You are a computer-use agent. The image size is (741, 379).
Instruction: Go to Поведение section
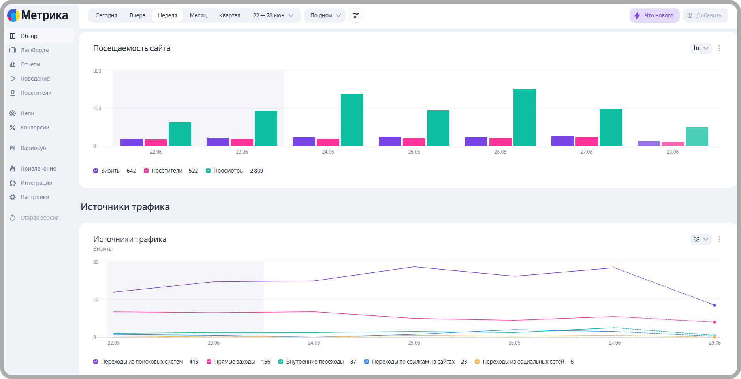39,79
